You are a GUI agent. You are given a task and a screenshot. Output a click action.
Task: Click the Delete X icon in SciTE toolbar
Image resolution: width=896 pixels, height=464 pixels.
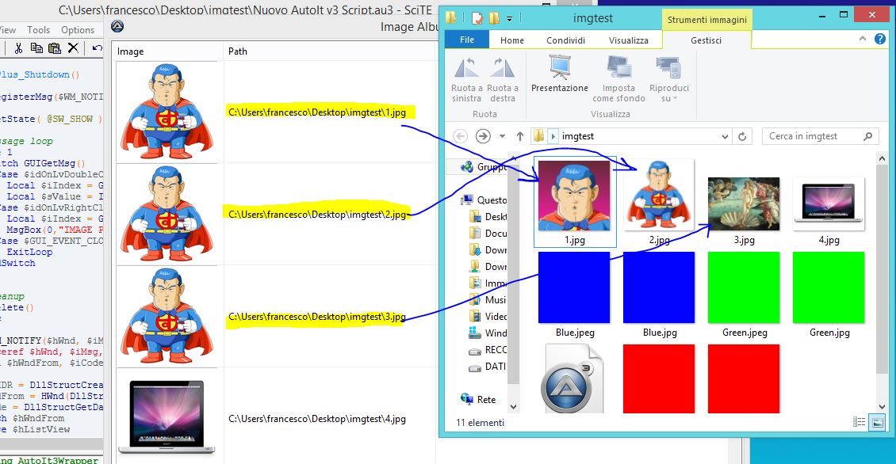tap(73, 48)
